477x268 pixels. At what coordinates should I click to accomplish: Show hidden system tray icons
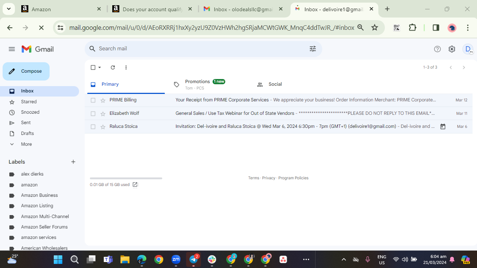(344, 259)
